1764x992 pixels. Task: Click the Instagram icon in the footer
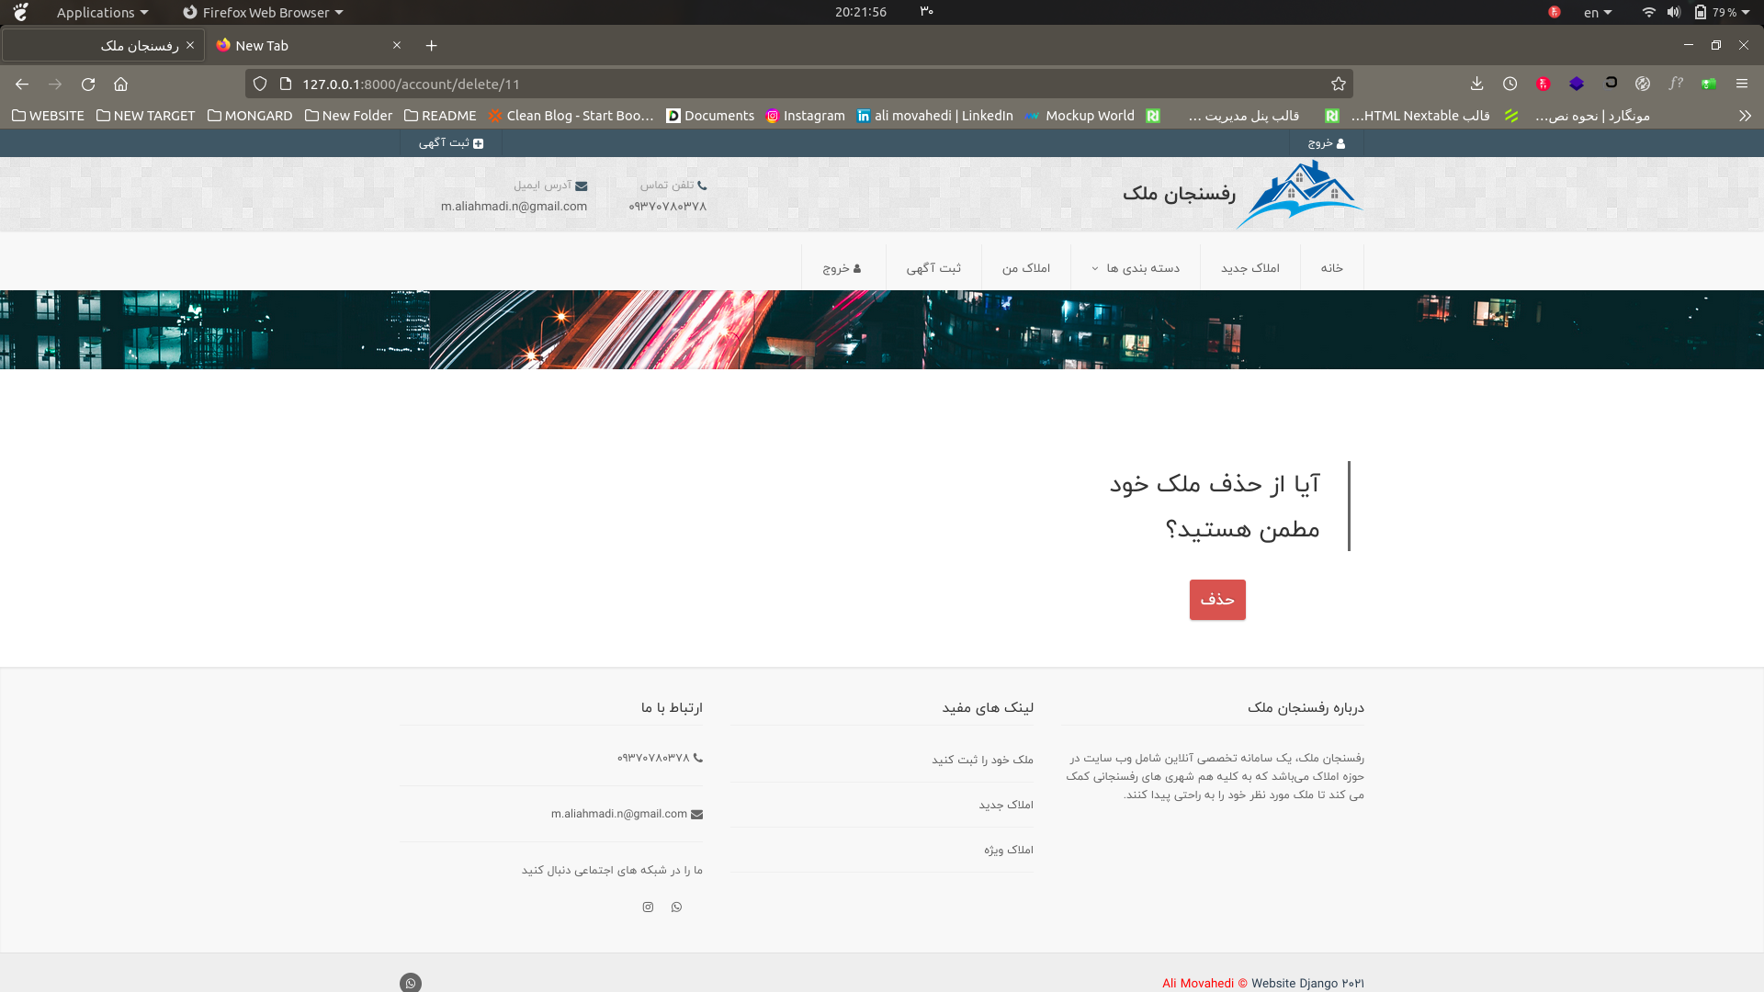click(648, 907)
